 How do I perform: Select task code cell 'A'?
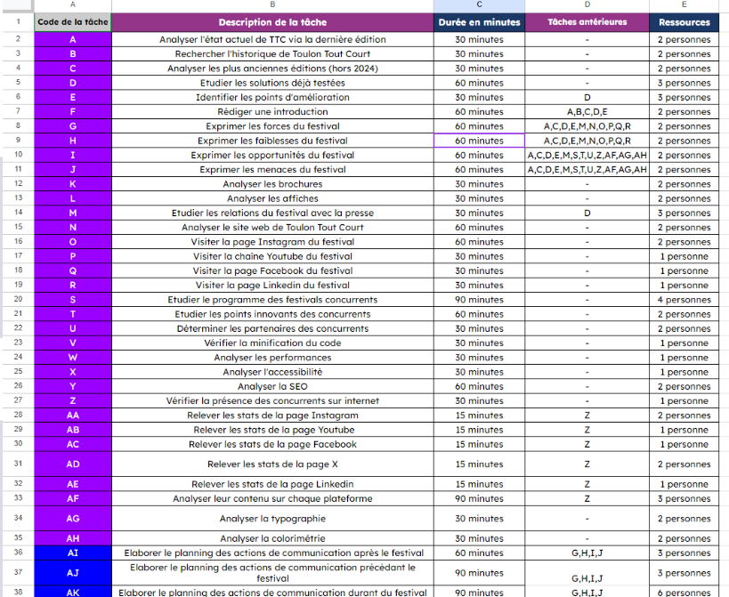(72, 39)
